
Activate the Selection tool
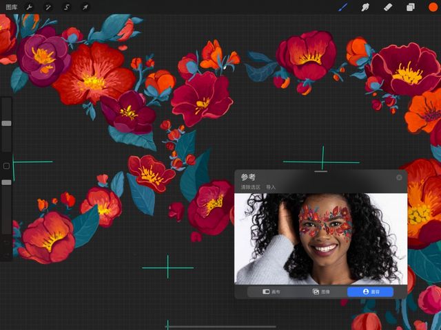point(67,7)
